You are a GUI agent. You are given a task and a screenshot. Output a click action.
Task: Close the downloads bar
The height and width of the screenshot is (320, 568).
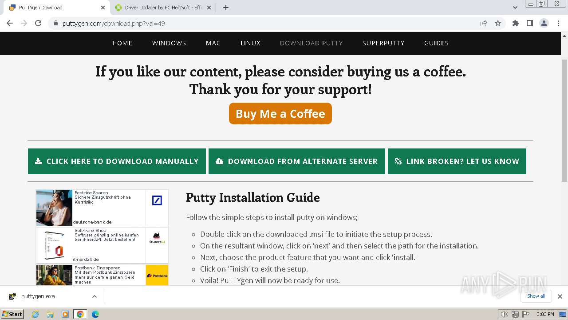click(560, 296)
